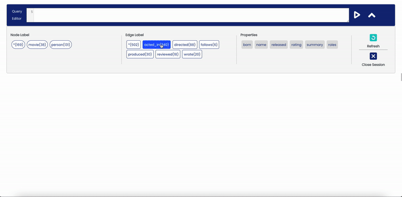Click the released property tag

[x=279, y=45]
